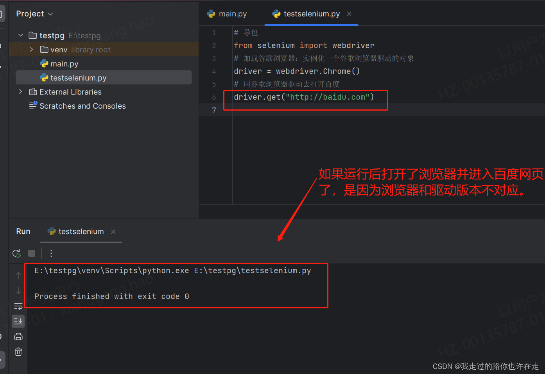Rerun testselenium with the rerun icon
This screenshot has height=374, width=545.
click(x=16, y=254)
